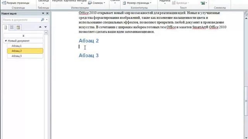
Task: Click the navigation pane scrollbar up arrow
Action: 46,32
